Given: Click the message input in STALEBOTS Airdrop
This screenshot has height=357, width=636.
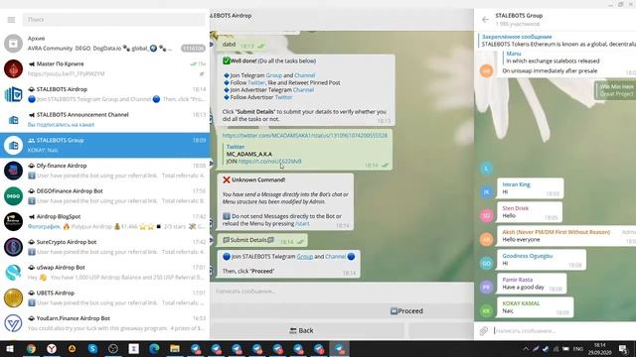Looking at the screenshot, I should pos(341,291).
